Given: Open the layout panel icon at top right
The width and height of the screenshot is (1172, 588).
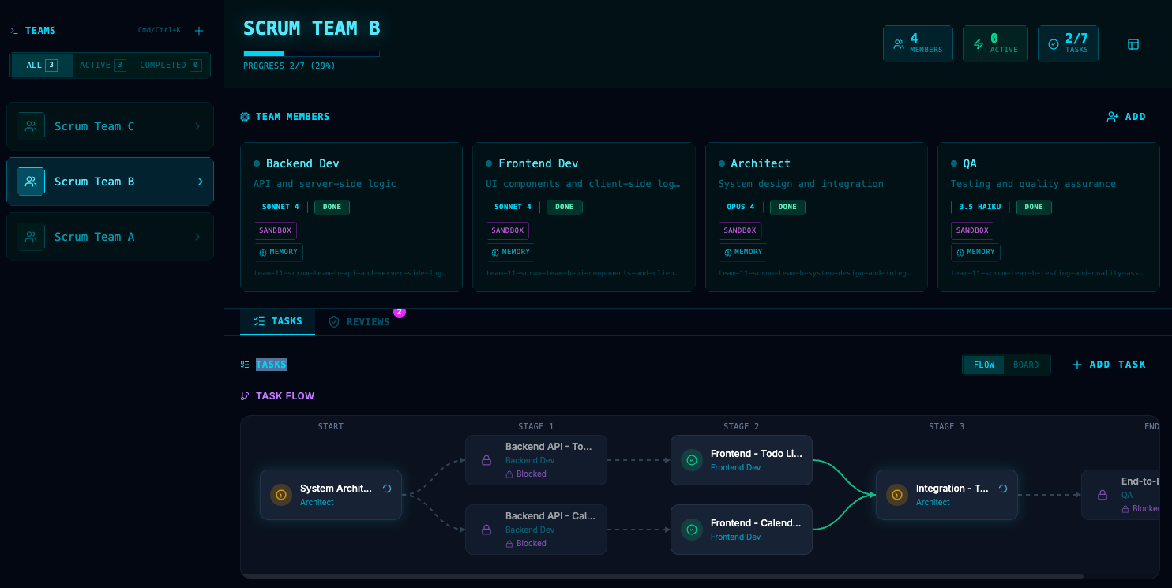Looking at the screenshot, I should click(x=1133, y=44).
